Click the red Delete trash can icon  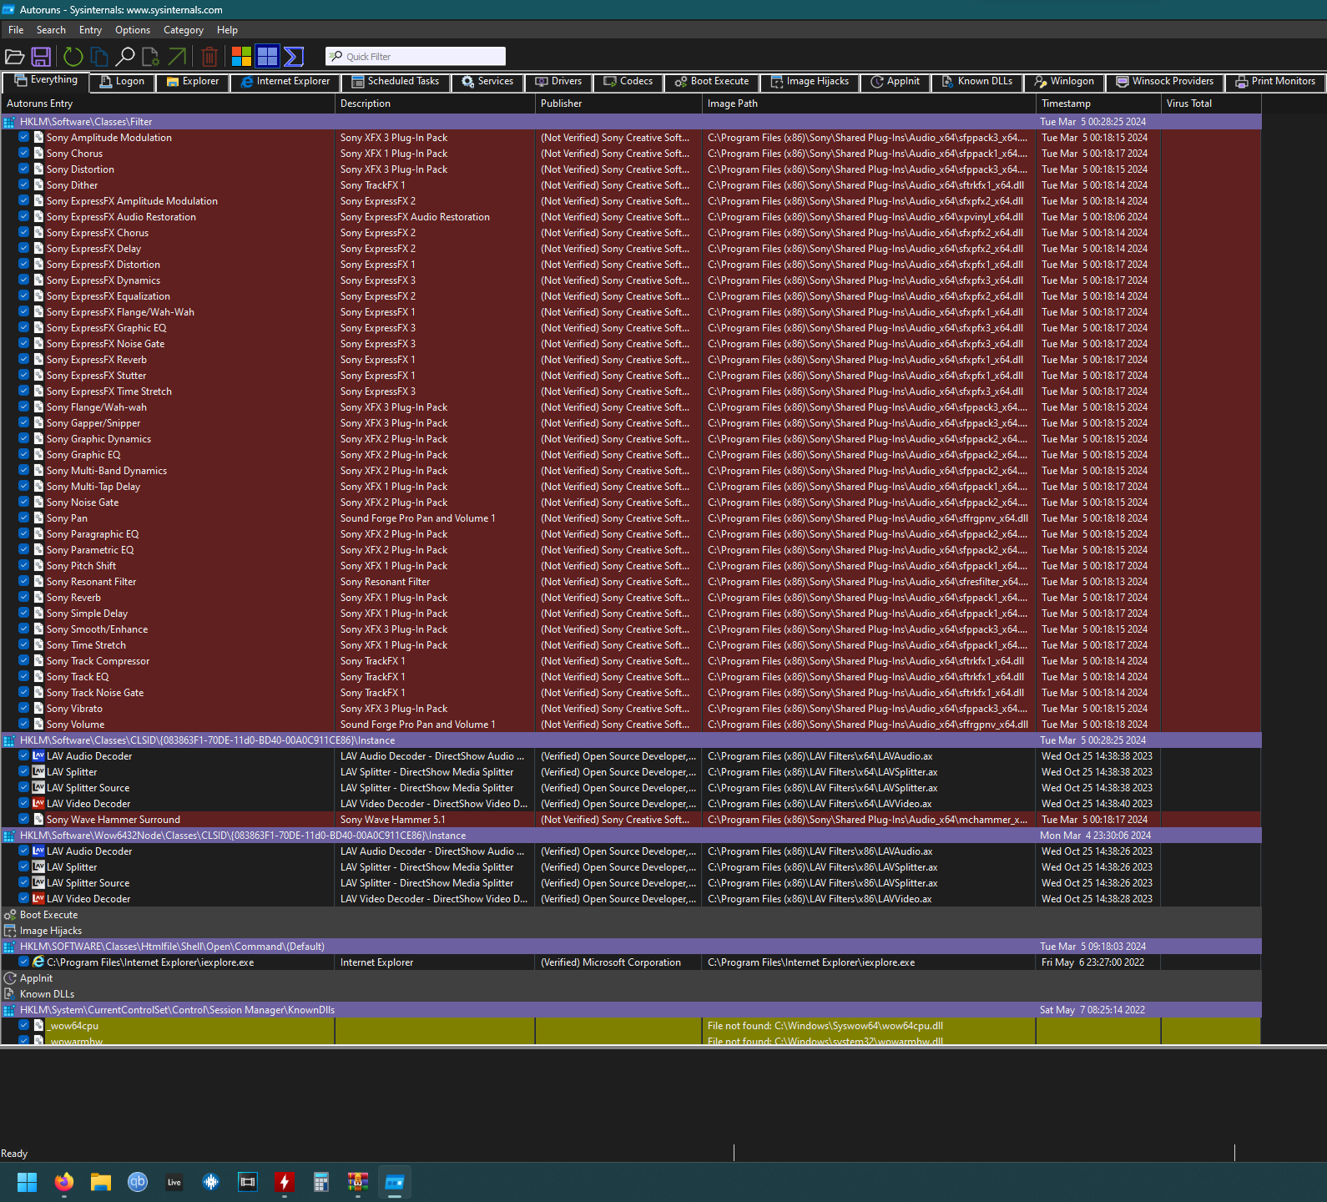[x=209, y=57]
